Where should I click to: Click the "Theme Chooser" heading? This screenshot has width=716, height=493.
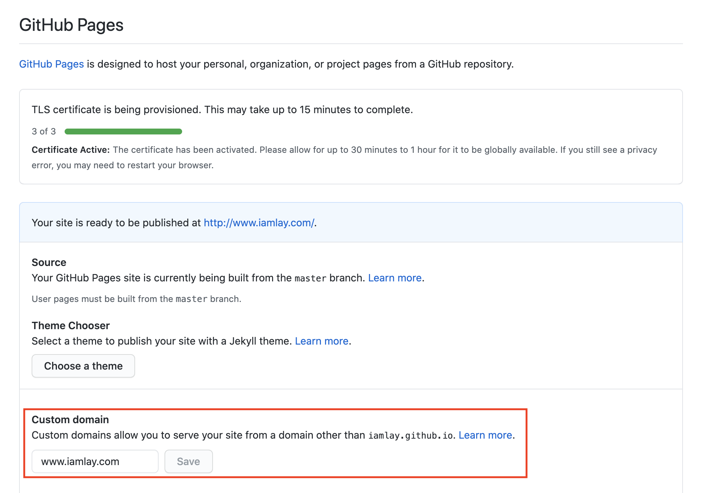click(70, 325)
